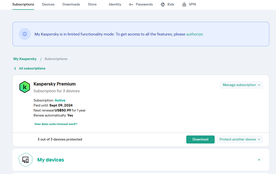Open the Manage subscription dropdown

tap(241, 85)
